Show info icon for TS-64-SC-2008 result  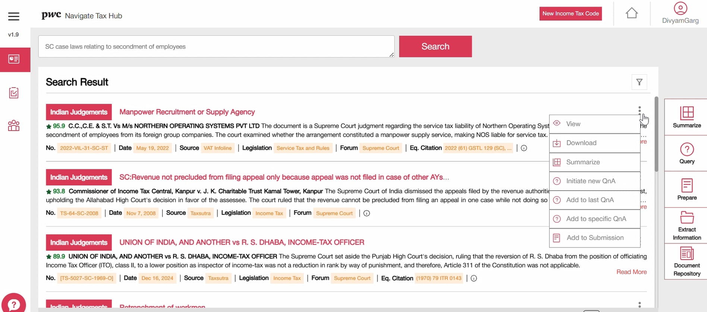pyautogui.click(x=367, y=213)
